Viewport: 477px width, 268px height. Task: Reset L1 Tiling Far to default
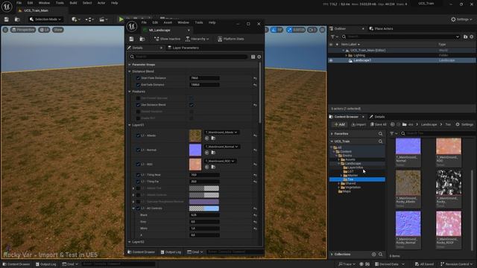click(255, 182)
